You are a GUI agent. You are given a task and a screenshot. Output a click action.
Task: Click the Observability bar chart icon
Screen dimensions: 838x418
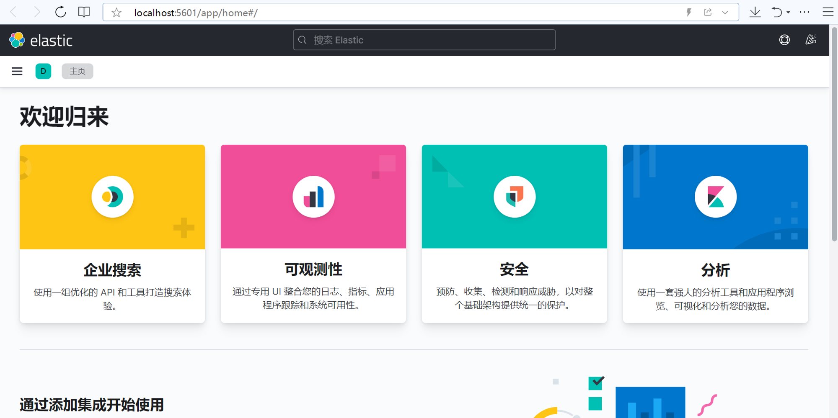pos(313,197)
